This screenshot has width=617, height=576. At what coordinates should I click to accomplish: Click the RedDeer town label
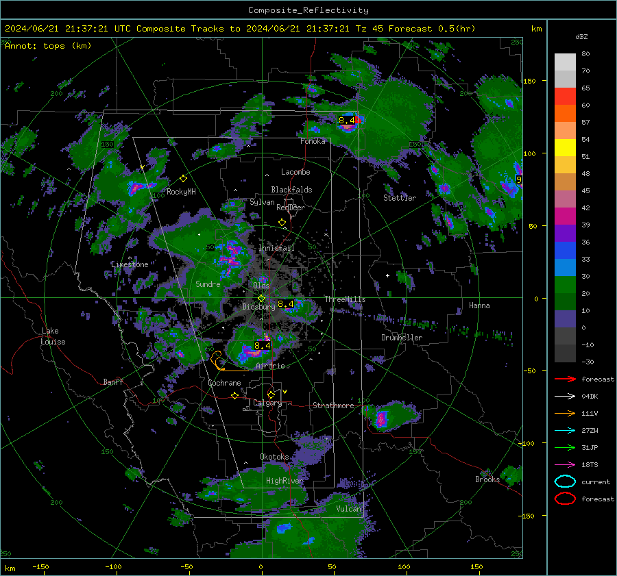pyautogui.click(x=291, y=208)
